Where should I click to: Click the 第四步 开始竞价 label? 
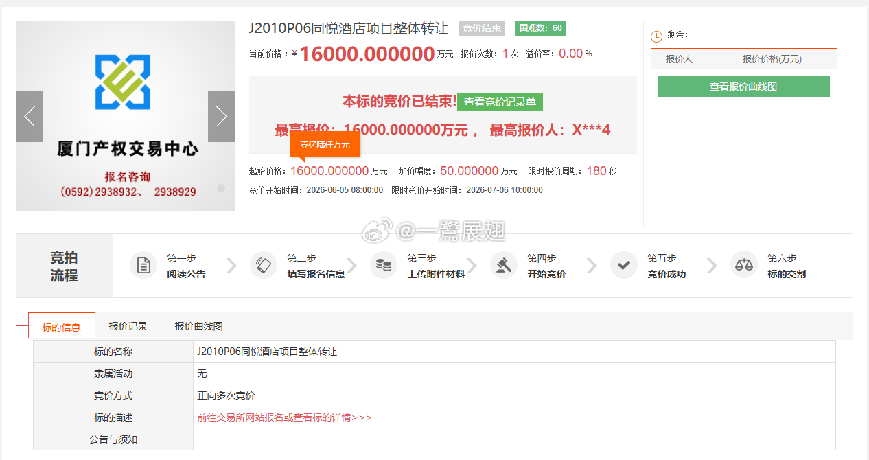(546, 266)
